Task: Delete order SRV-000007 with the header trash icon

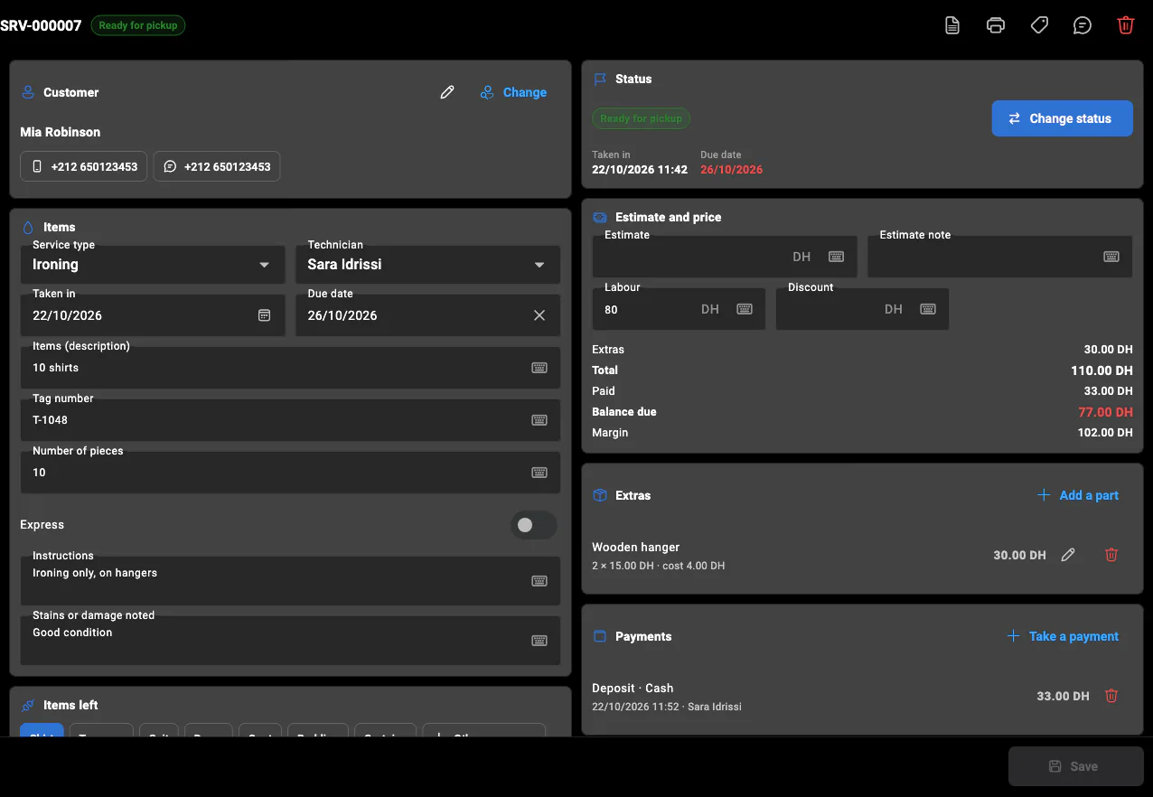Action: (x=1126, y=25)
